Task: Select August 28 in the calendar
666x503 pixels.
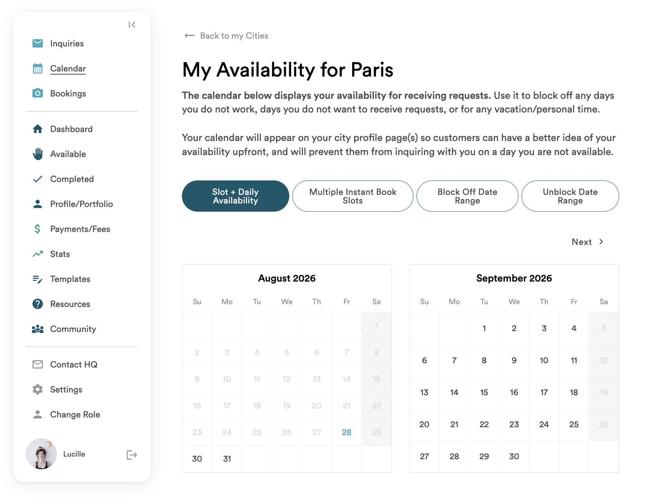Action: point(347,432)
